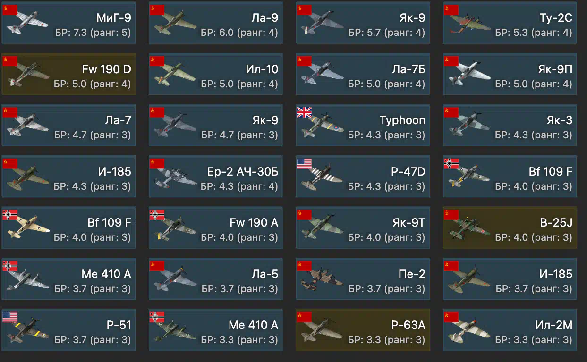Select the Ла-7Б card
Viewport: 587px width, 362px height.
(x=363, y=74)
